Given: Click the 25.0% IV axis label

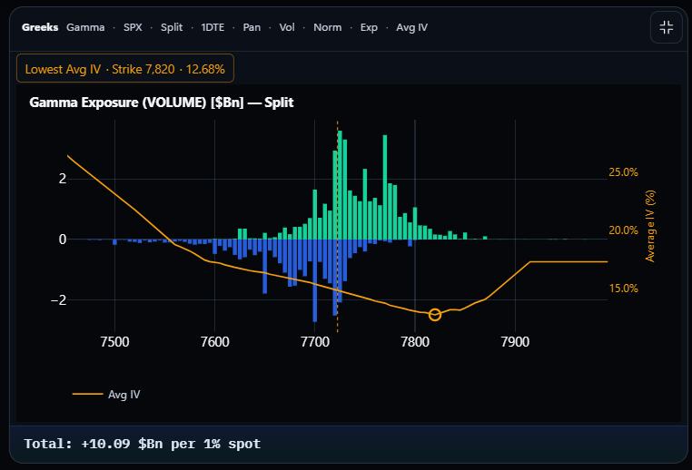Looking at the screenshot, I should pos(624,172).
